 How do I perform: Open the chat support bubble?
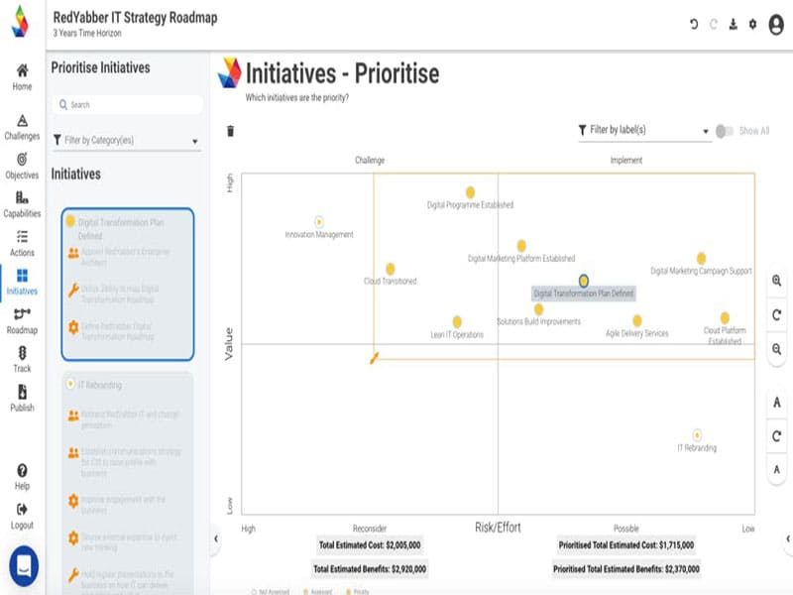click(24, 566)
